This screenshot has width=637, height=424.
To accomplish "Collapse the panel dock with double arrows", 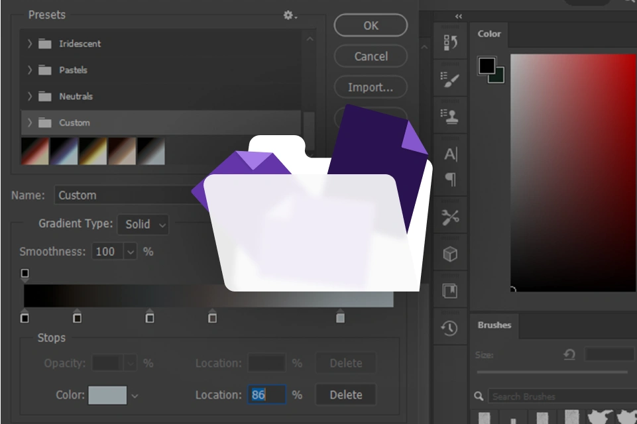I will 459,17.
